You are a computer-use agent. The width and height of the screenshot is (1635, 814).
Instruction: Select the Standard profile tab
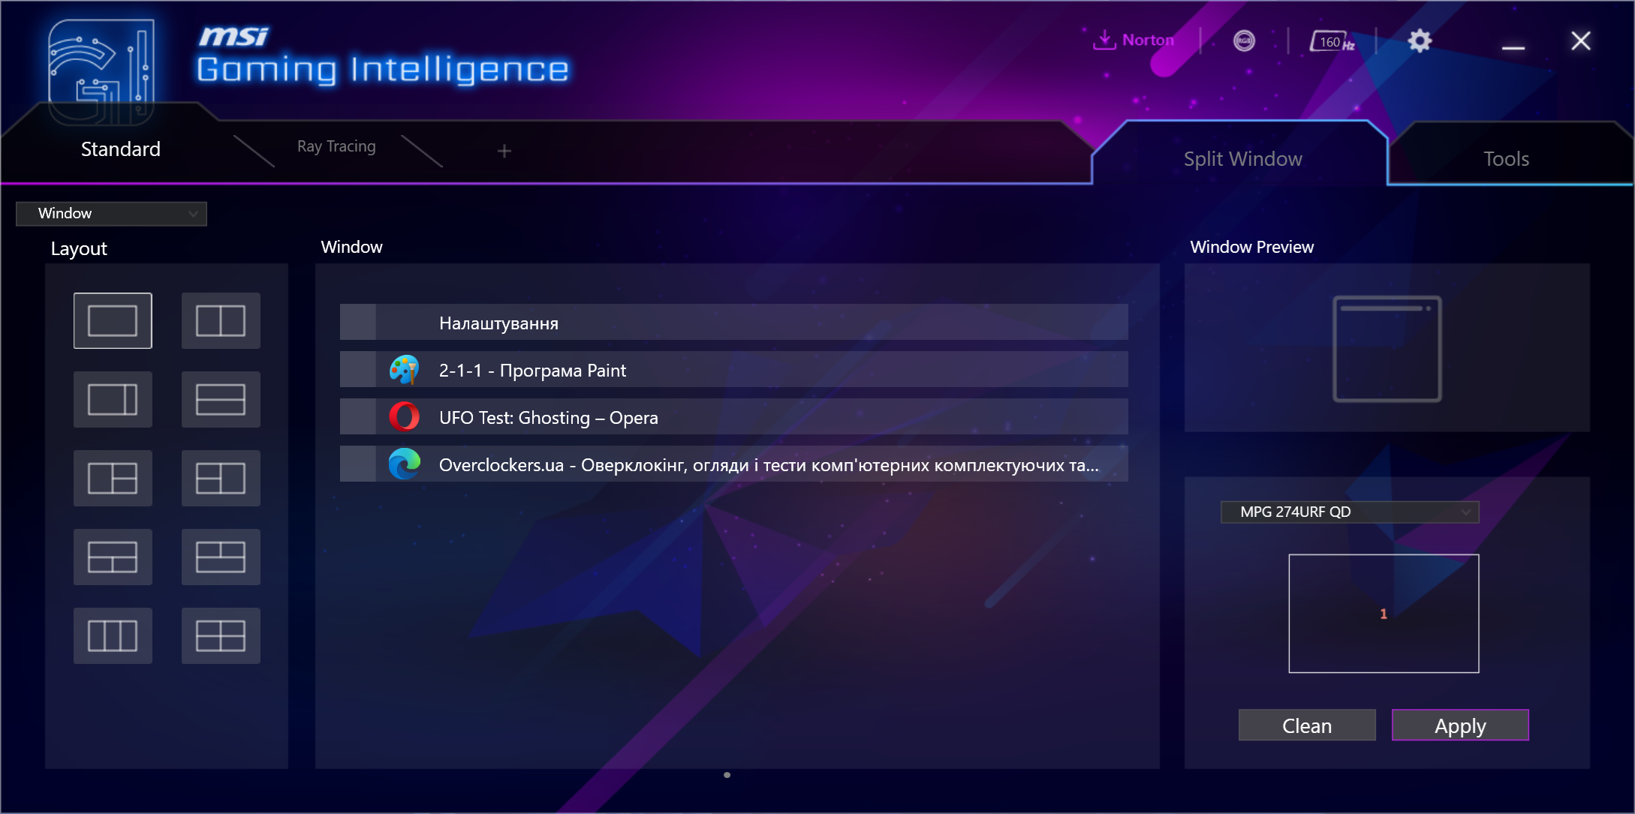point(121,147)
